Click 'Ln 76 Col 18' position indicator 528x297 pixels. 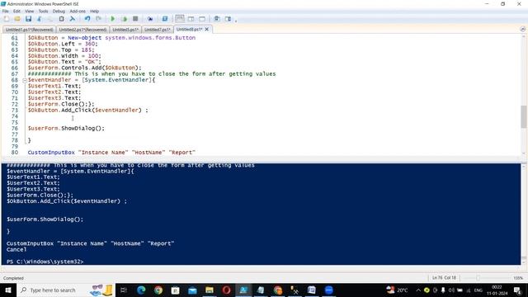tap(444, 278)
